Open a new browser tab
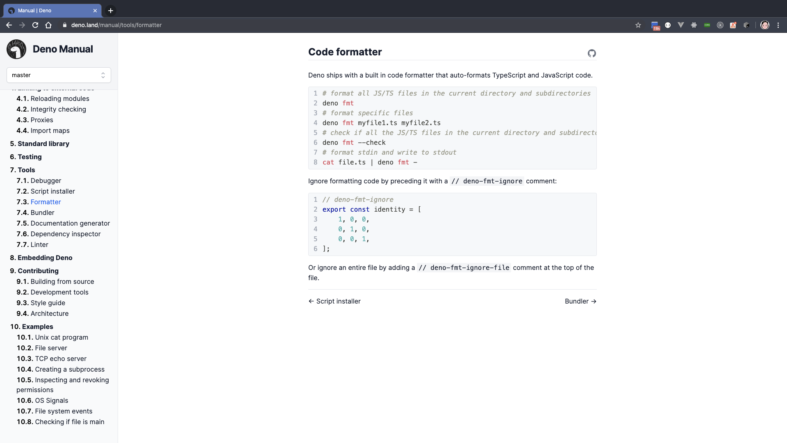This screenshot has width=787, height=443. (x=111, y=11)
